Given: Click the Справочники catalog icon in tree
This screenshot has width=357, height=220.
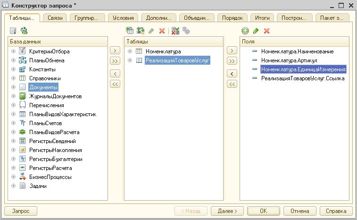Looking at the screenshot, I should 22,78.
